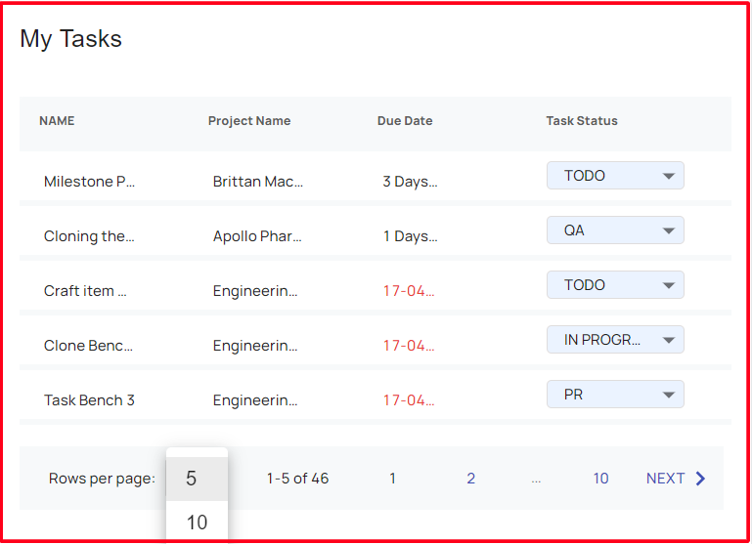Viewport: 752px width, 544px height.
Task: Click Engineerin... project in Task Bench 3 row
Action: click(255, 399)
